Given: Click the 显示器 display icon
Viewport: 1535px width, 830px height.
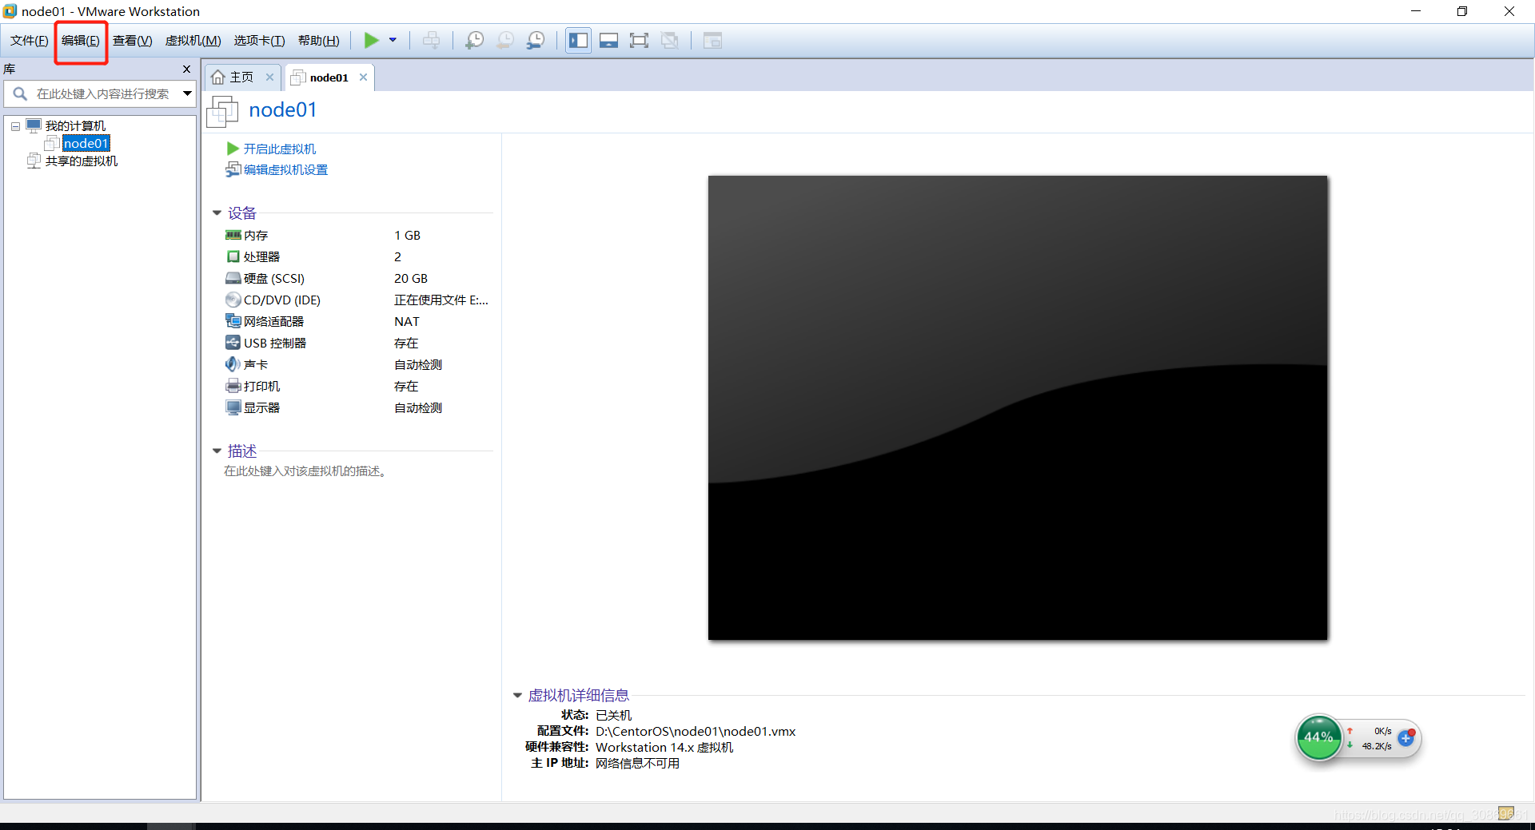Looking at the screenshot, I should [x=233, y=407].
